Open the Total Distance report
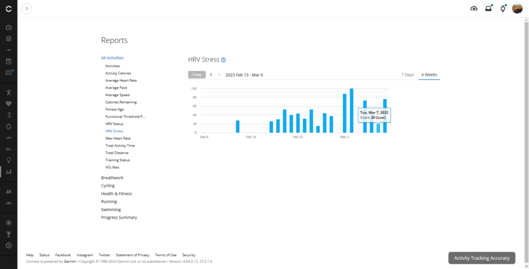The width and height of the screenshot is (529, 269). (117, 153)
